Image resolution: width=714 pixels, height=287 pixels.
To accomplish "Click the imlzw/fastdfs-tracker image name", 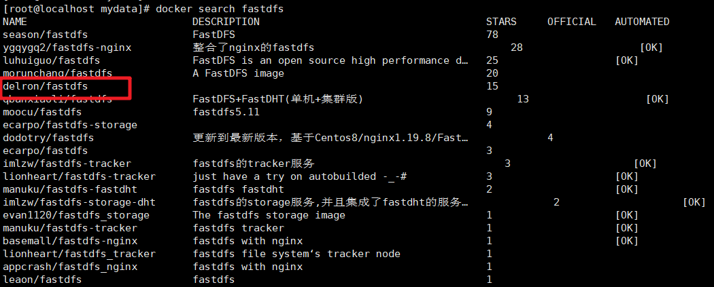I will [67, 164].
